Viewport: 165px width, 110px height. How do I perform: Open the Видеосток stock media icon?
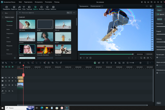click(x=14, y=7)
